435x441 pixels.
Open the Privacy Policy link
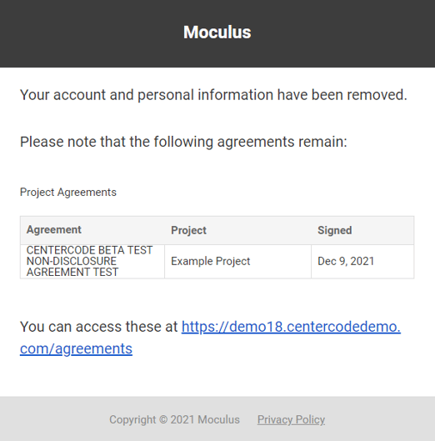point(291,419)
